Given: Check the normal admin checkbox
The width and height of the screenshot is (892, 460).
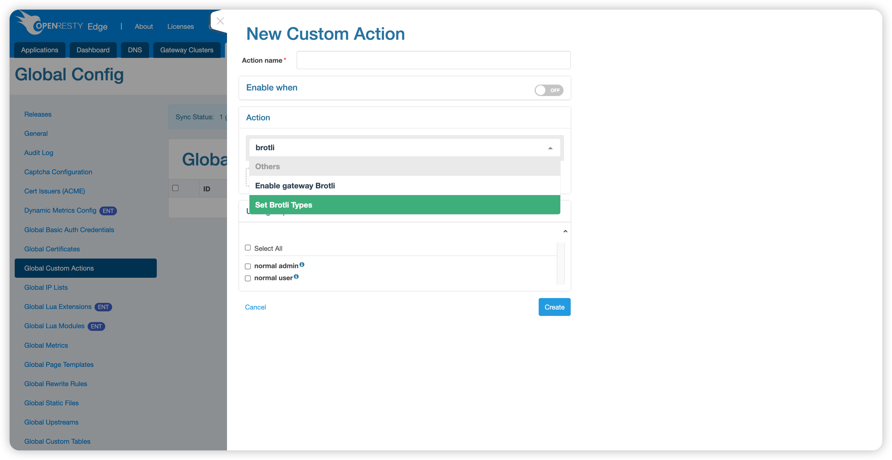Looking at the screenshot, I should [248, 266].
